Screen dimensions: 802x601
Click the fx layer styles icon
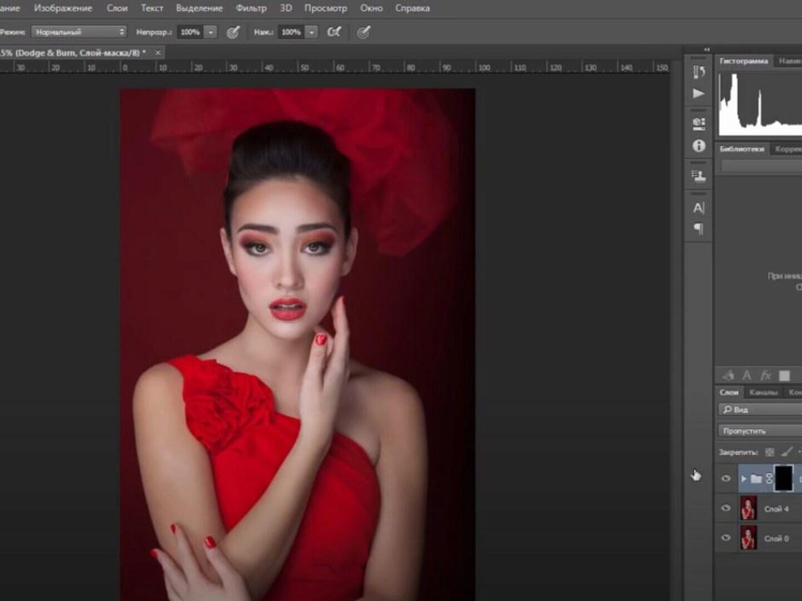(766, 376)
